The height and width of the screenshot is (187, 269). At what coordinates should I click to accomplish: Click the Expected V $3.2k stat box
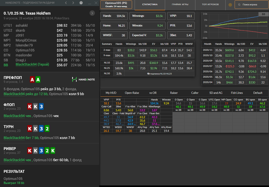pyautogui.click(x=147, y=35)
